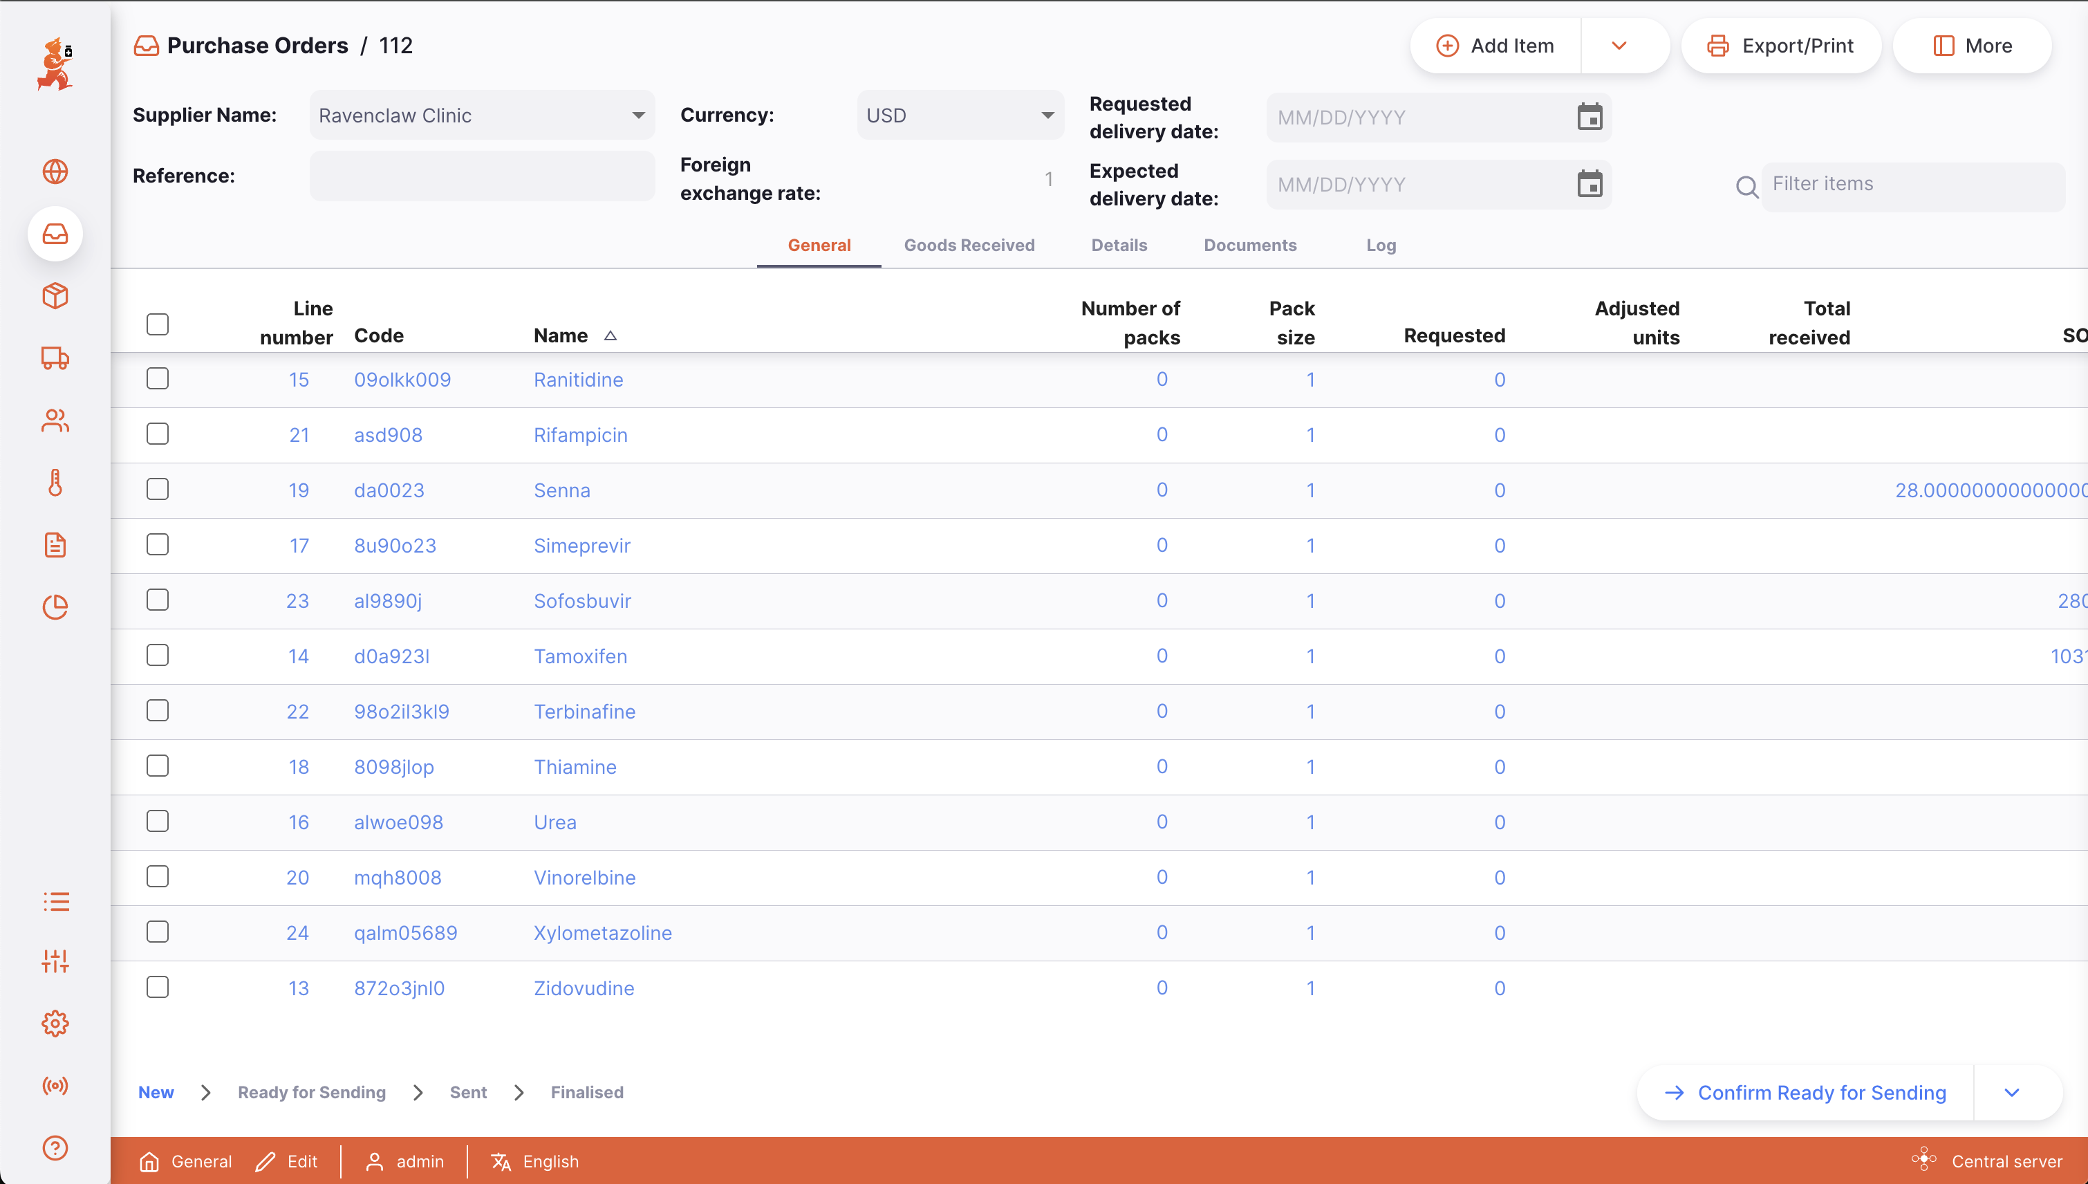
Task: Select the Tamoxifen row checkbox
Action: (x=158, y=656)
